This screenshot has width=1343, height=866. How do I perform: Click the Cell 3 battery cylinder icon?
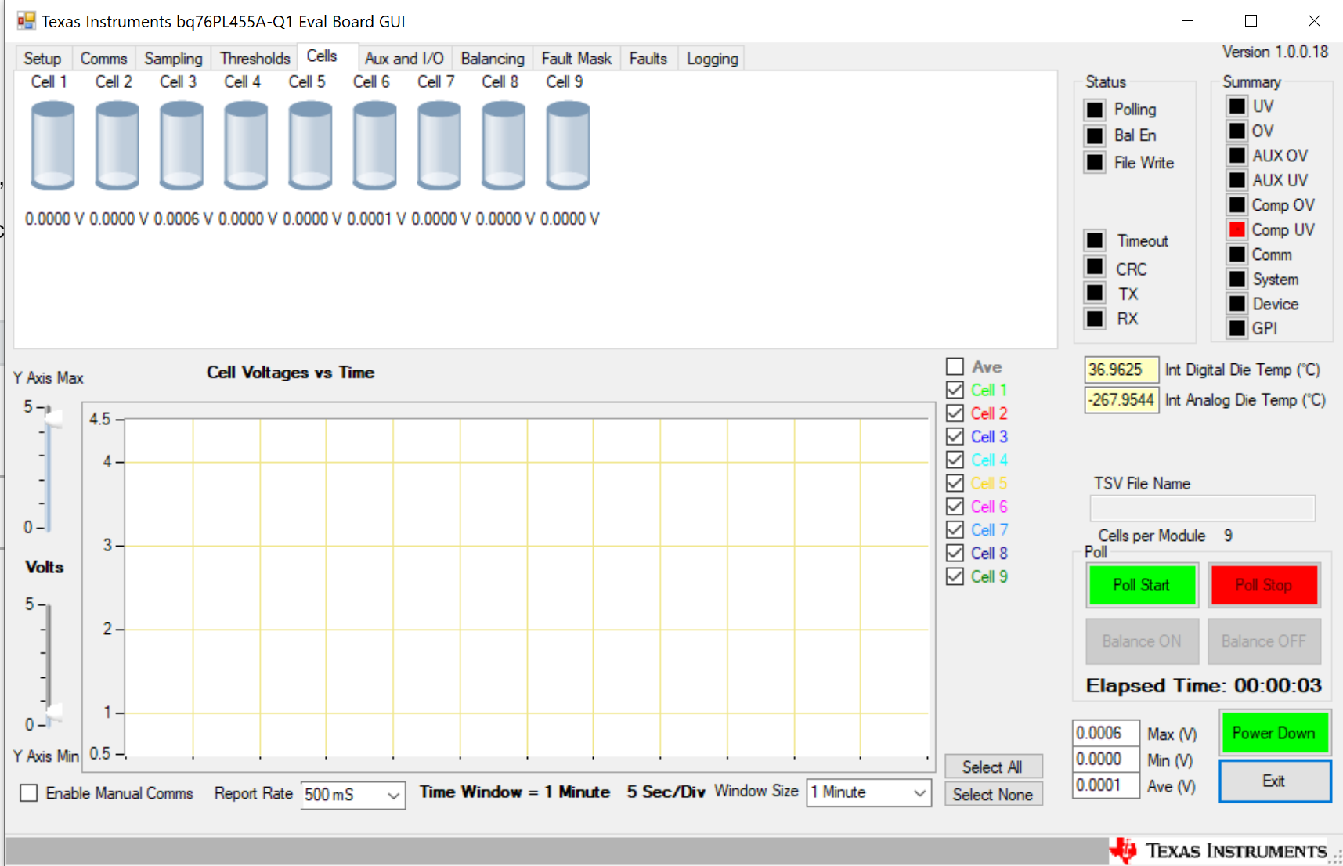coord(182,146)
